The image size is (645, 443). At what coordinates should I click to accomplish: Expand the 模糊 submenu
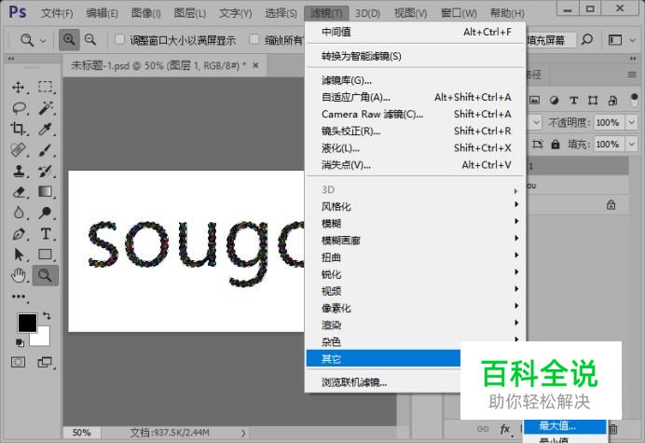click(415, 223)
